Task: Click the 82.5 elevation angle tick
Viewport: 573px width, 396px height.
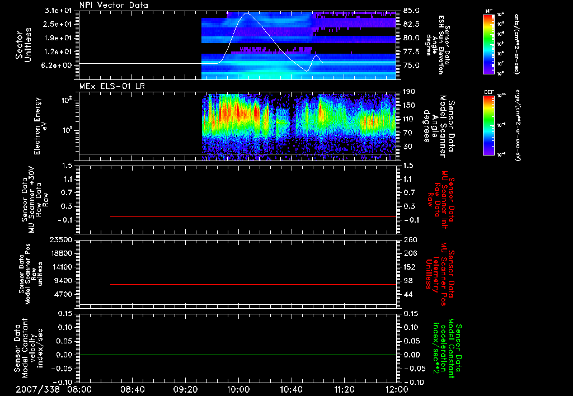Action: 411,24
